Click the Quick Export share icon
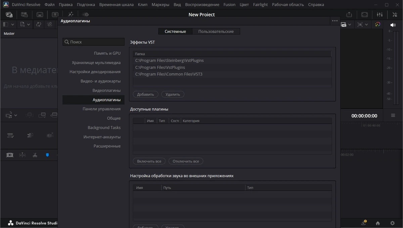 (349, 14)
